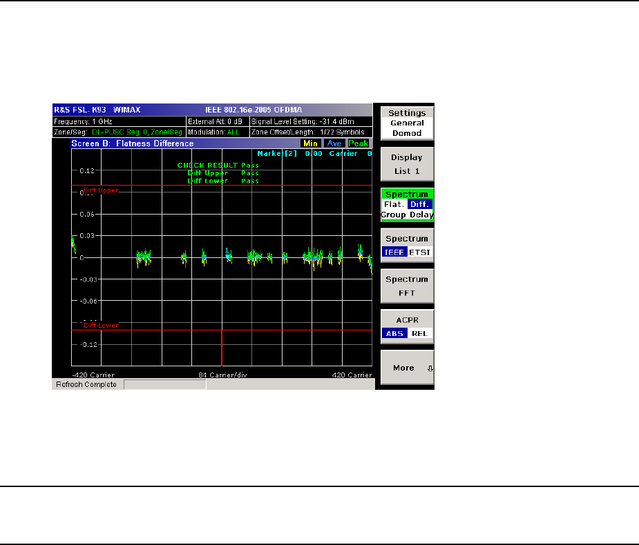
Task: Click marker 1 triangle on the trace
Action: pos(228,257)
